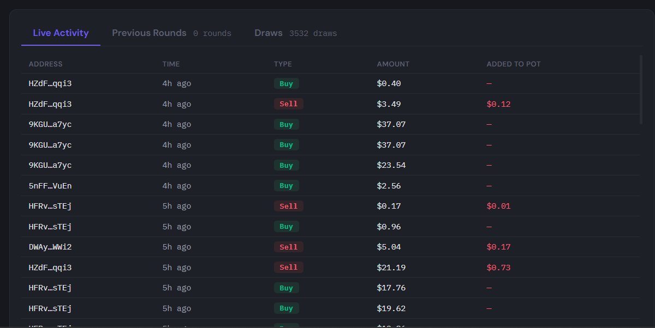The image size is (655, 328).
Task: Click the $19.62 amount
Action: [x=391, y=308]
